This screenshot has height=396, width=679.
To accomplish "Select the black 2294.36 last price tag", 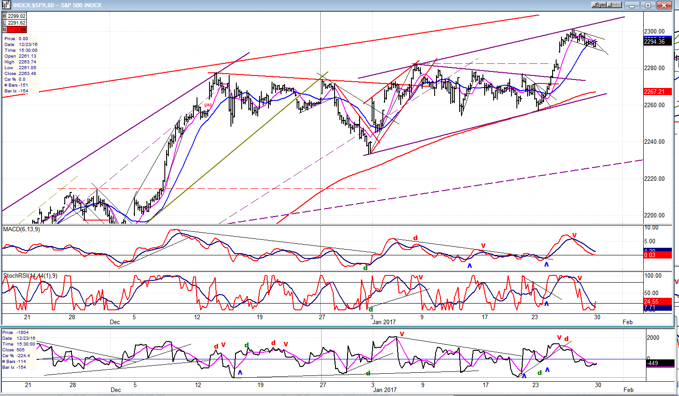I will (655, 42).
